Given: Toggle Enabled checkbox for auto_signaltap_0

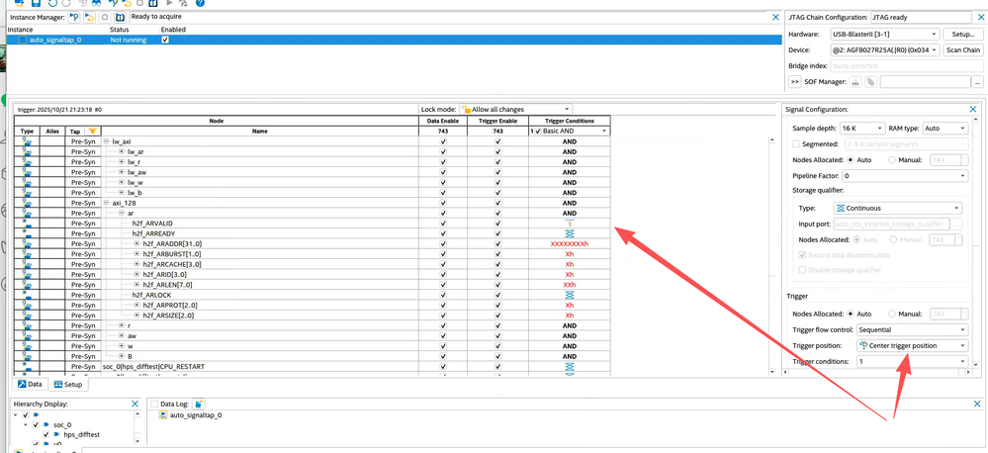Looking at the screenshot, I should click(x=165, y=40).
